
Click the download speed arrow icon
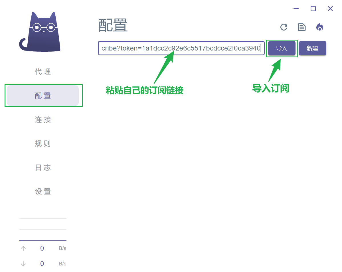(23, 264)
